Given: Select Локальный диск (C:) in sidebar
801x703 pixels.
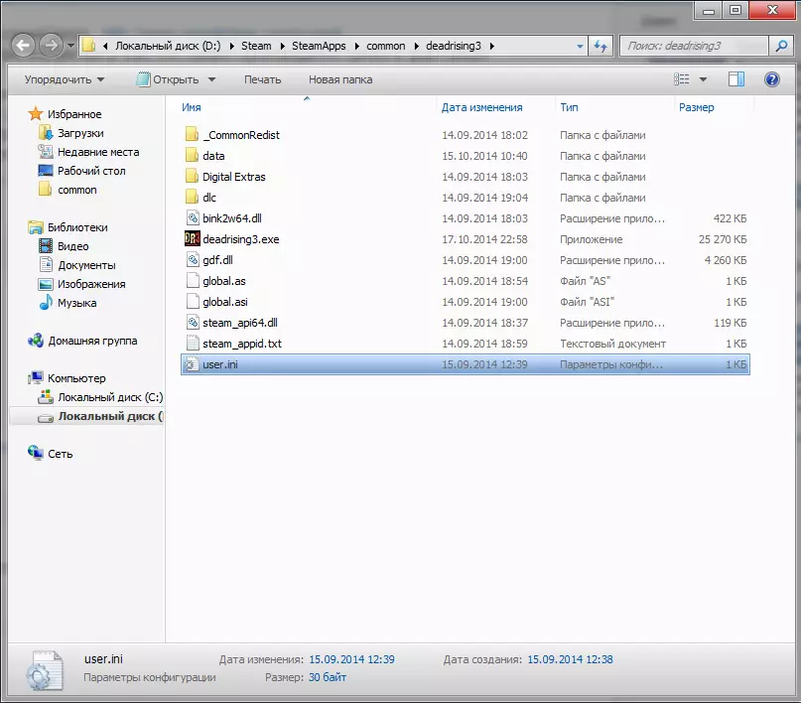Looking at the screenshot, I should [x=110, y=397].
